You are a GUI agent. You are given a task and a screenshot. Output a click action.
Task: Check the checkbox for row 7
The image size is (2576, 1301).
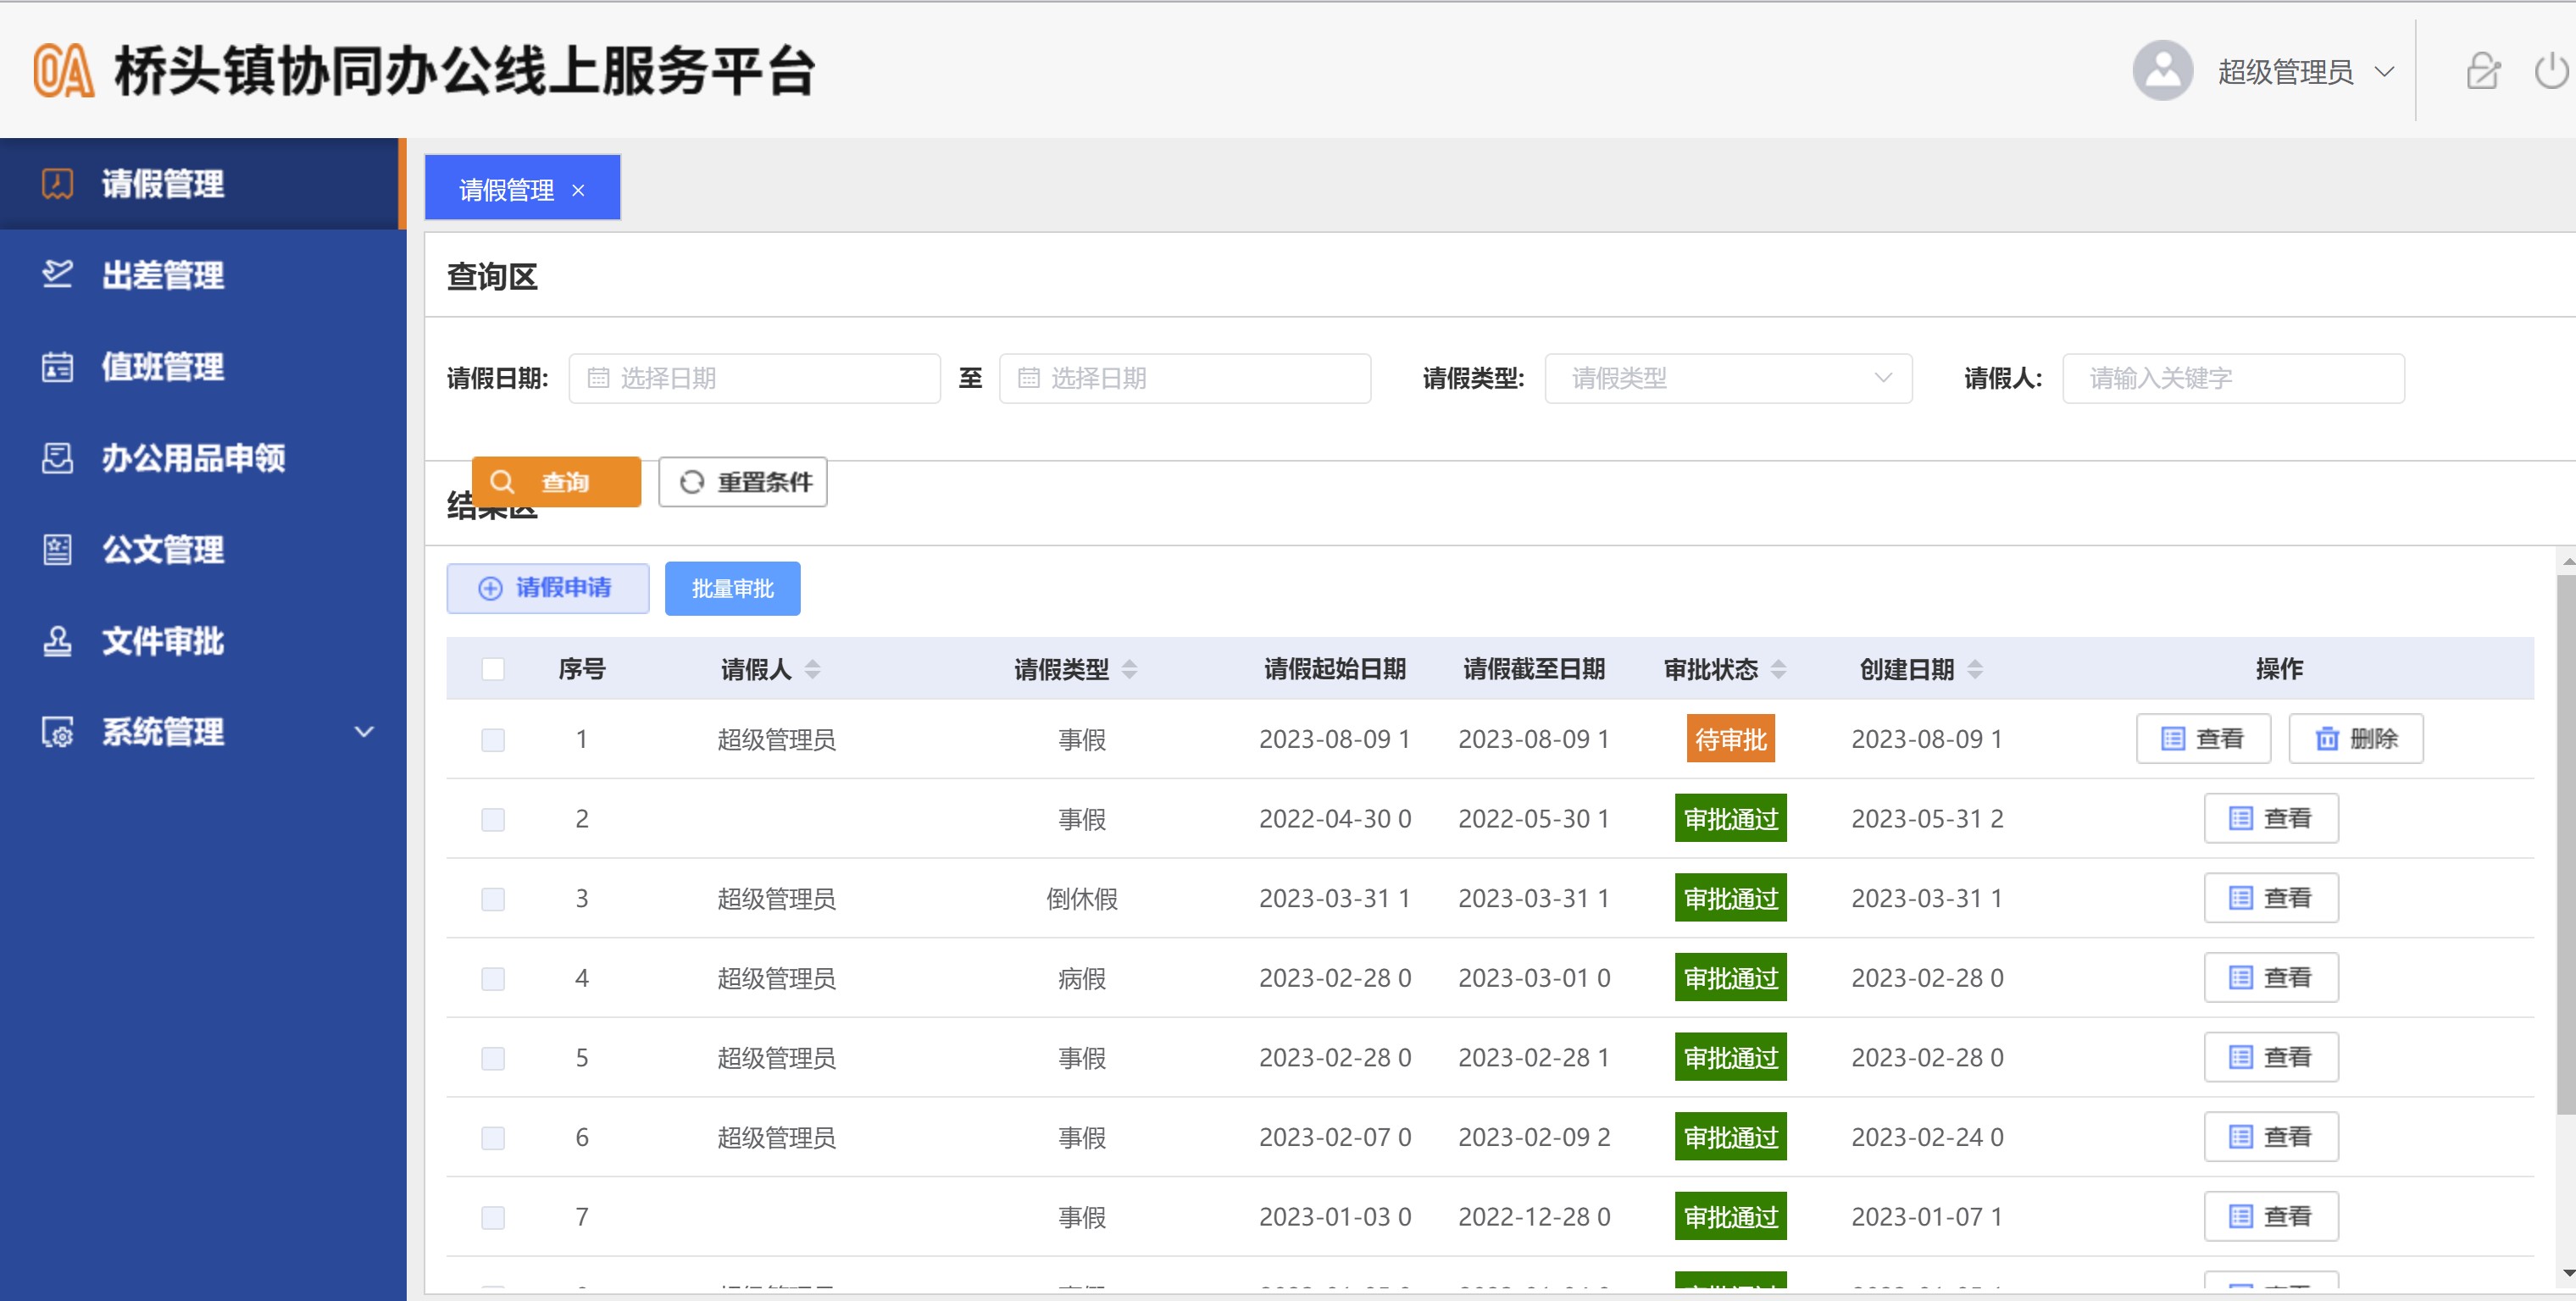[x=493, y=1217]
